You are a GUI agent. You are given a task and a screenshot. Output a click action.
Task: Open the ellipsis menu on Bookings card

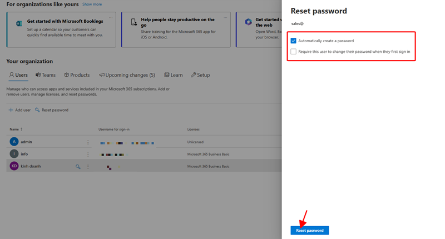(x=111, y=17)
